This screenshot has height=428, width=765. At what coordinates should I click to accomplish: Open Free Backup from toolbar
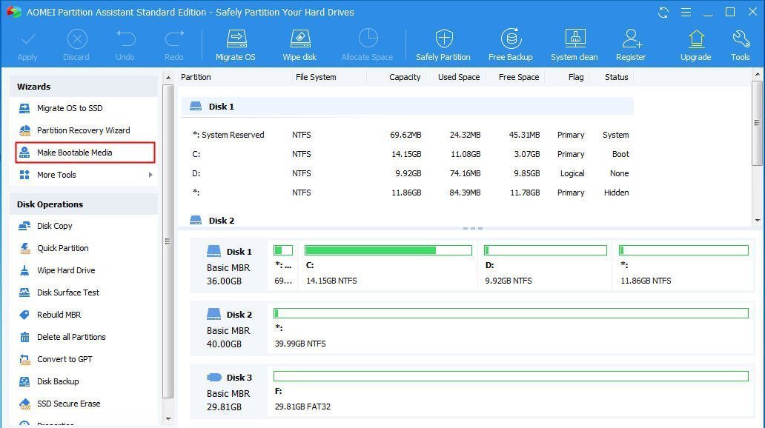[x=510, y=45]
